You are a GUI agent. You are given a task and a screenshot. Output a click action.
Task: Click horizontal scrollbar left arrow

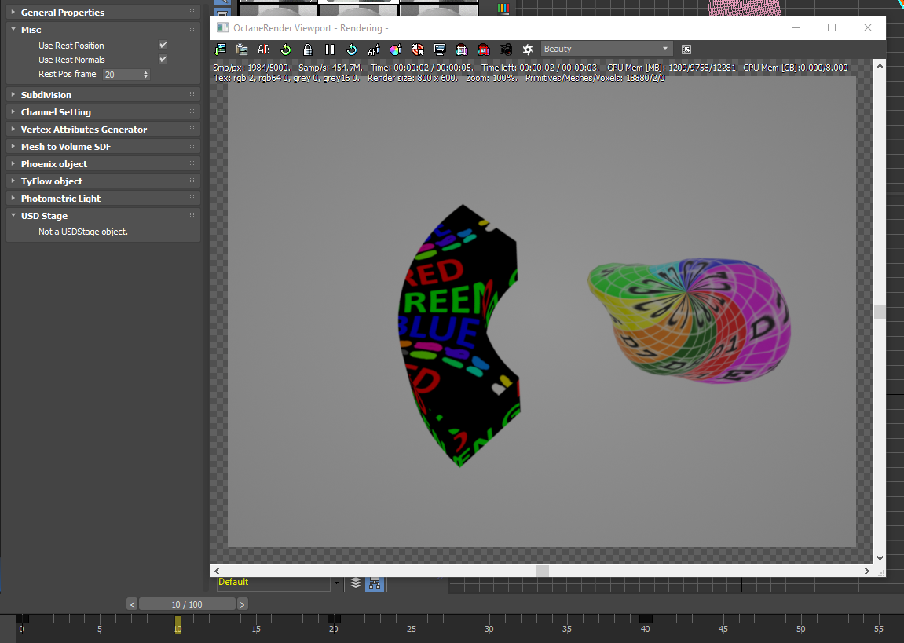click(x=217, y=571)
